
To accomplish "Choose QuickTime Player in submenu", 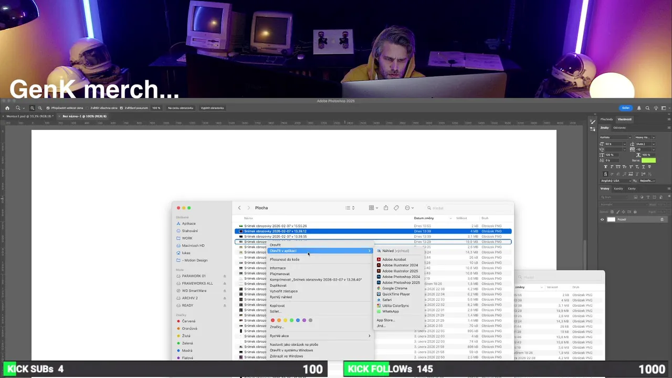I will 396,294.
